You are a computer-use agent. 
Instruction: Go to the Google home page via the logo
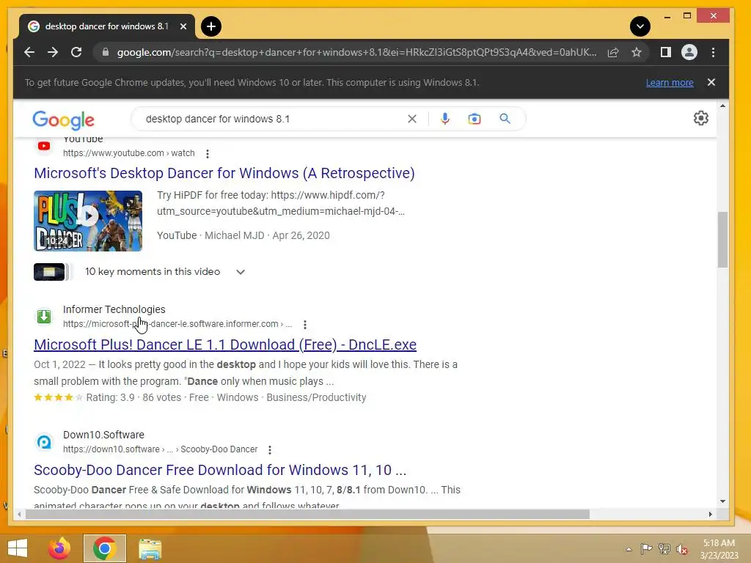(x=63, y=119)
